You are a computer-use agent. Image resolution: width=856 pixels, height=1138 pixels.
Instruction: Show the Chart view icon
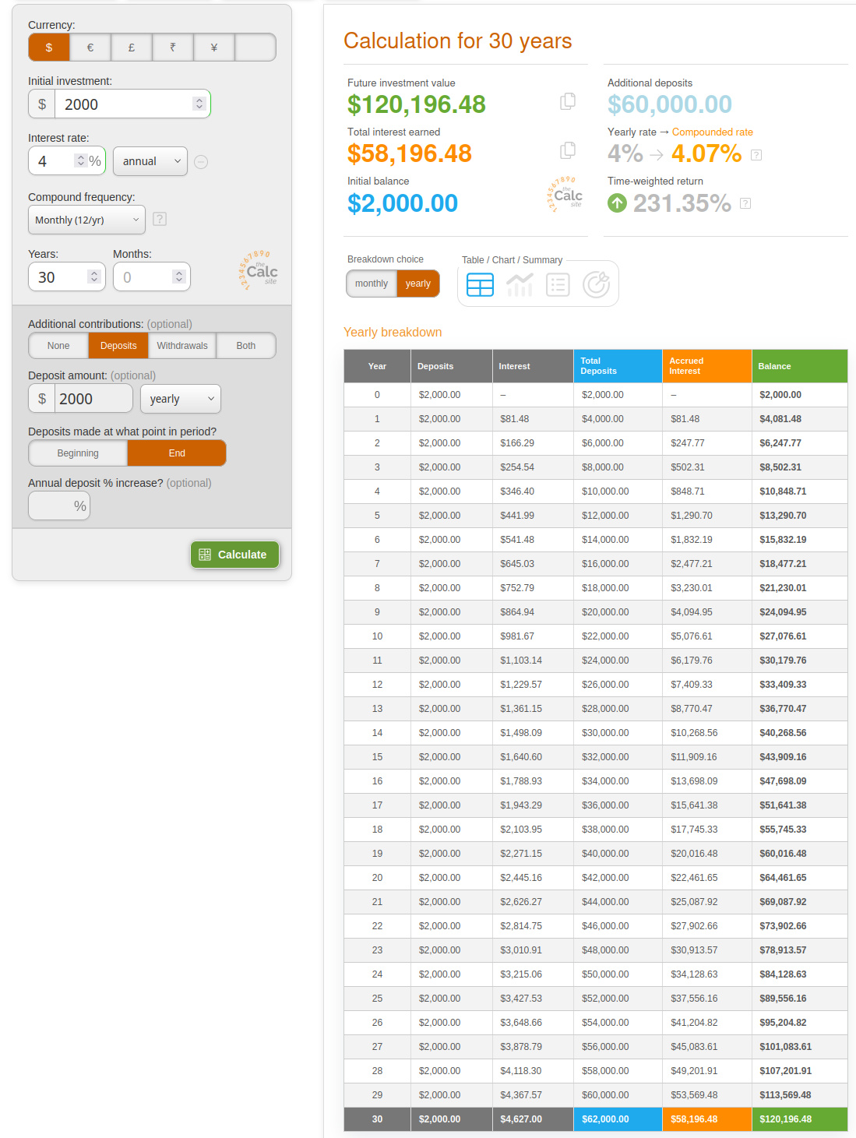[x=520, y=285]
